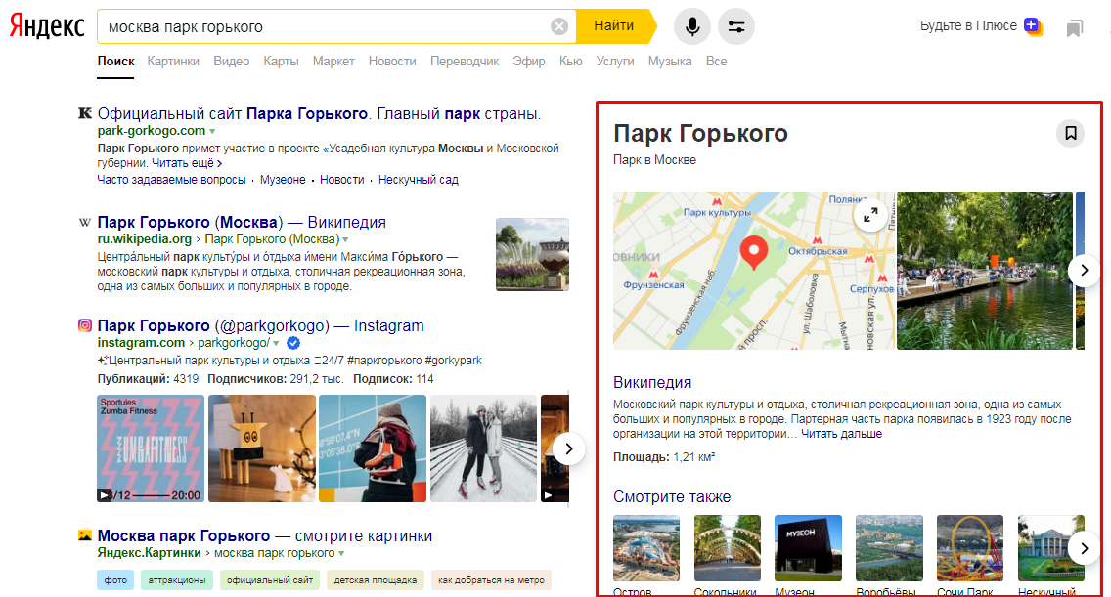Select the фото image filter chip

115,580
